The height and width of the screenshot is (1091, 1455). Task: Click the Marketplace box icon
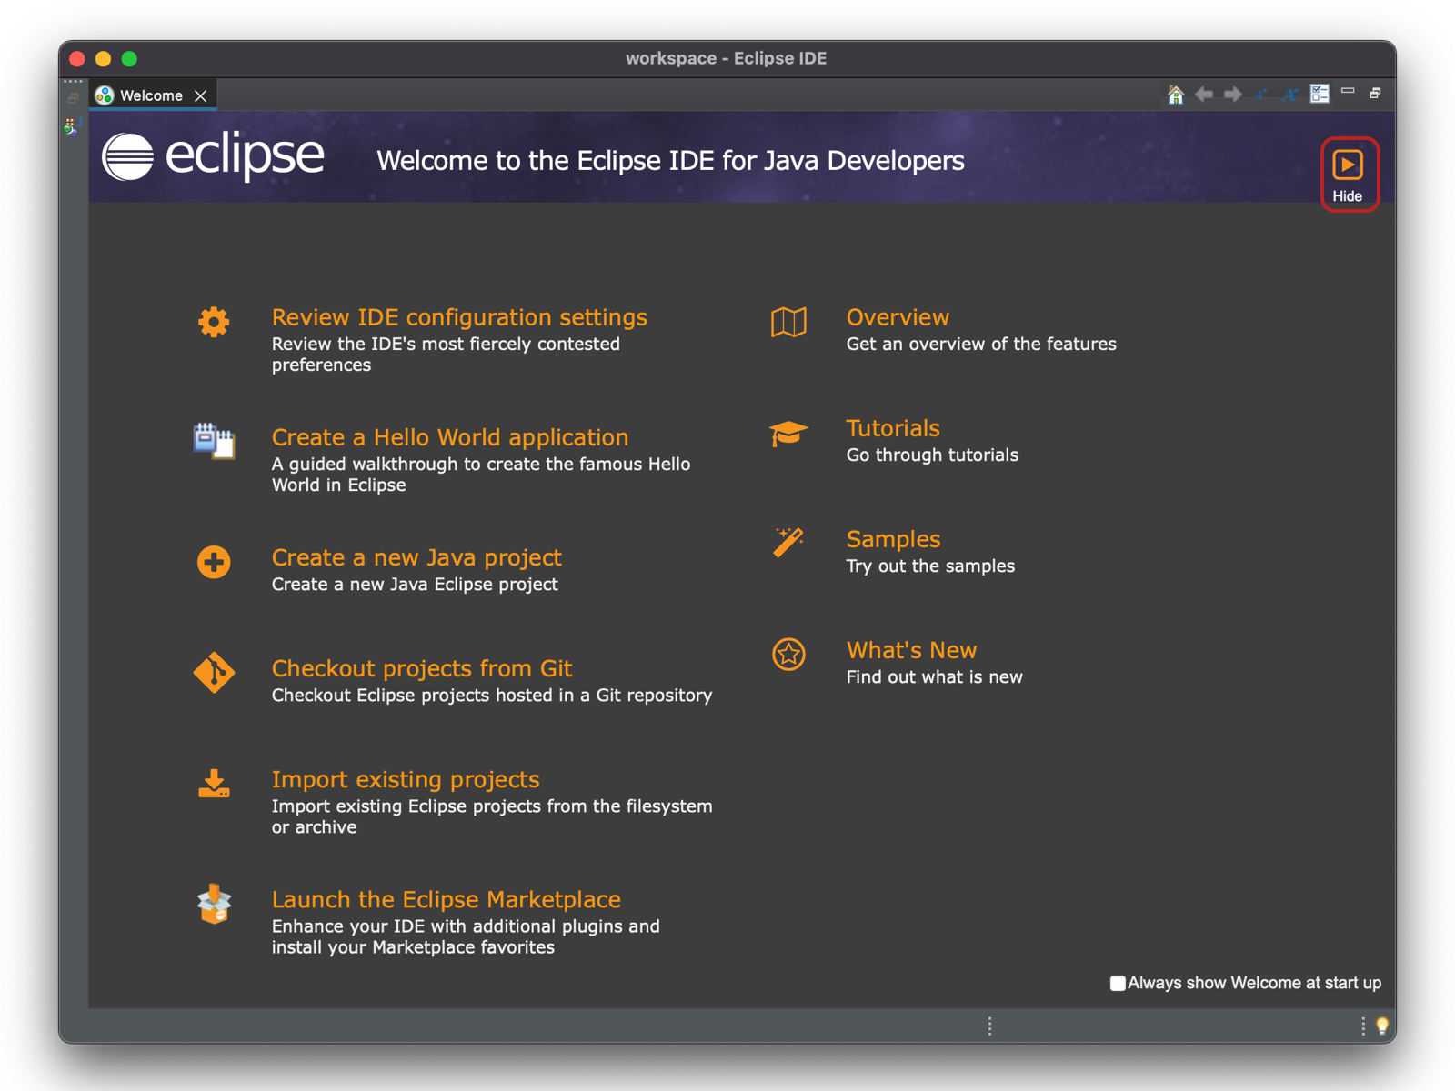coord(214,904)
